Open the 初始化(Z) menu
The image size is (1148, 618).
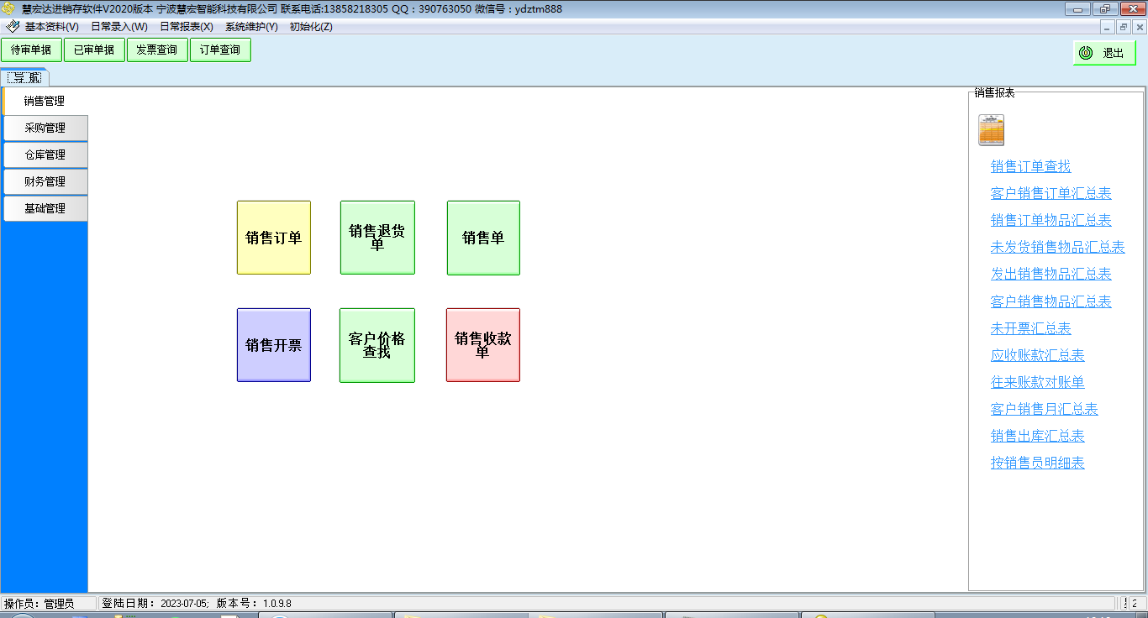coord(311,27)
